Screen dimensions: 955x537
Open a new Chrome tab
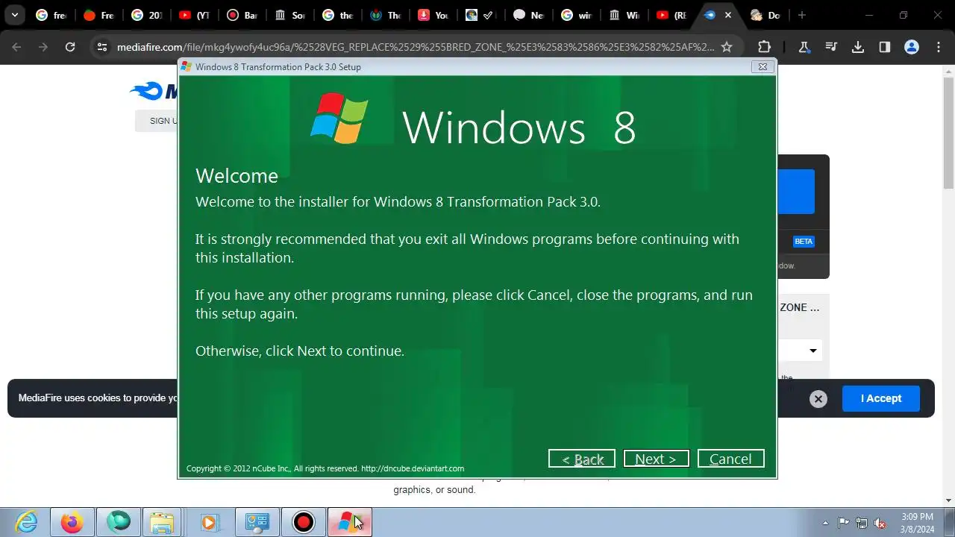click(x=801, y=15)
